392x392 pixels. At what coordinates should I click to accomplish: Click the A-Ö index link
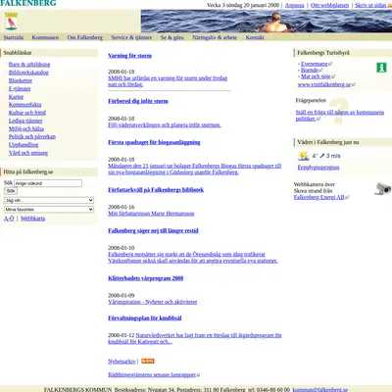[9, 219]
